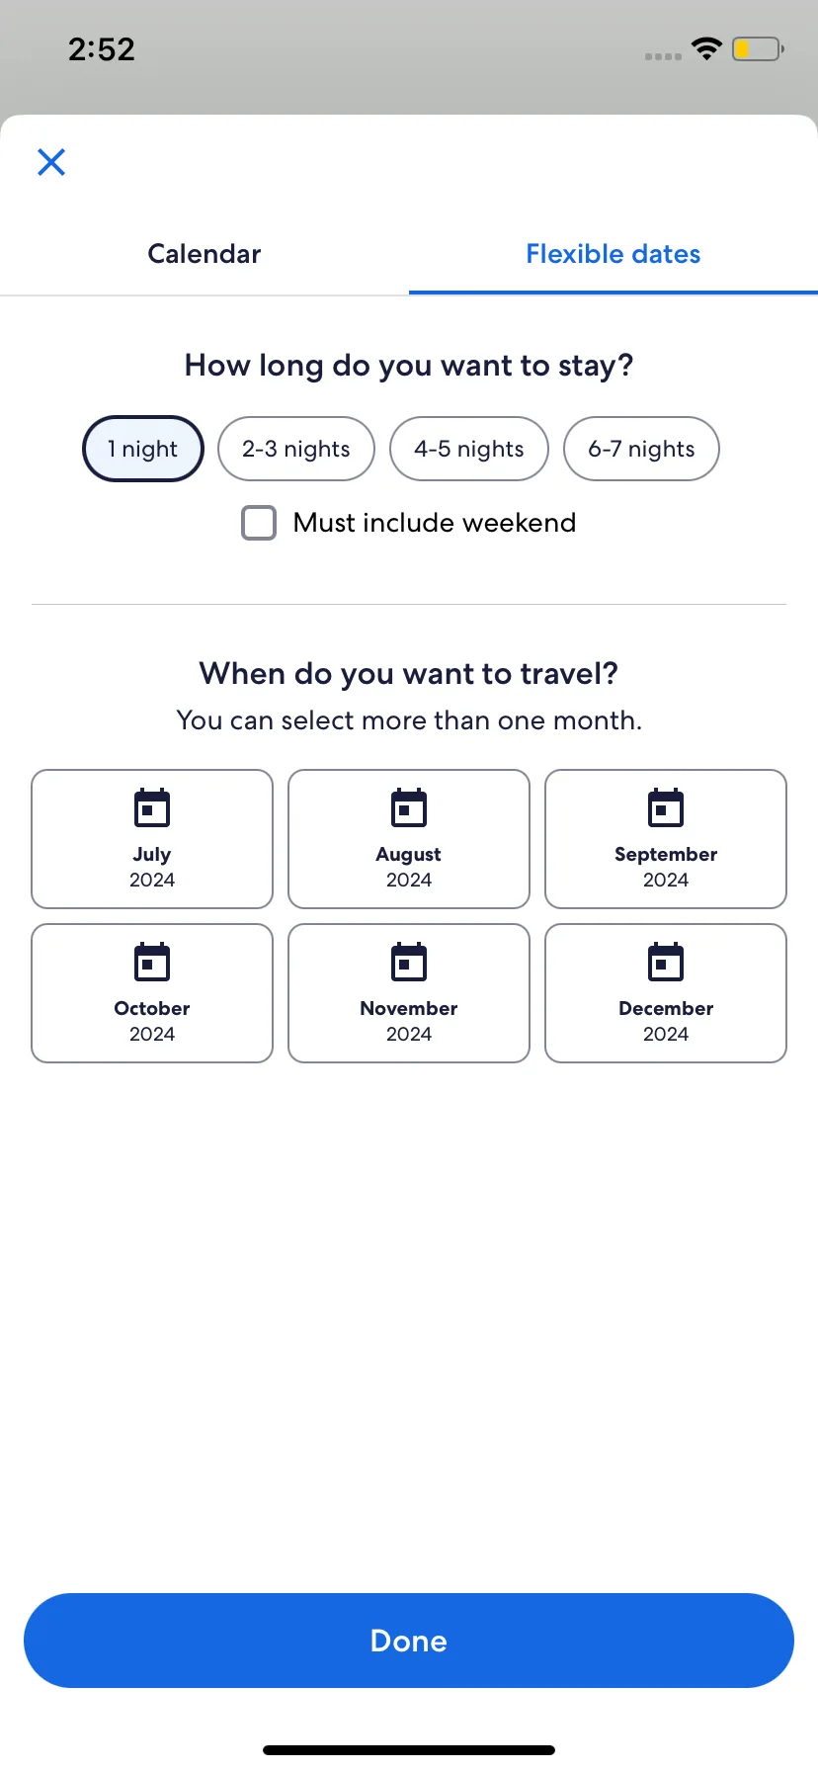Tap the August 2024 calendar icon
Screen dimensions: 818x1771
click(x=409, y=807)
